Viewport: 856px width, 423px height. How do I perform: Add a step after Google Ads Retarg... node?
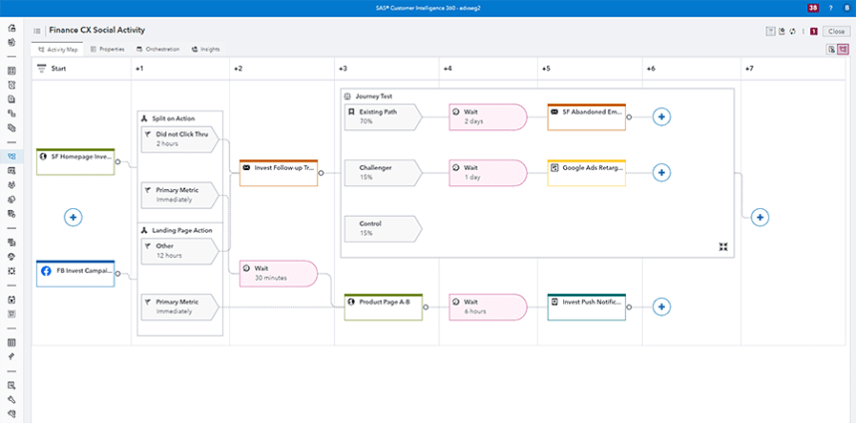coord(662,172)
